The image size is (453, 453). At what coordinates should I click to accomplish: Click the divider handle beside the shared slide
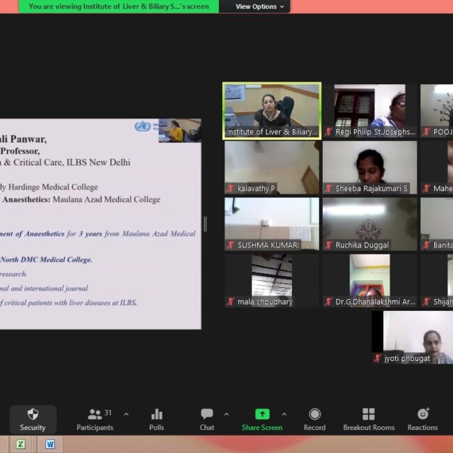205,224
